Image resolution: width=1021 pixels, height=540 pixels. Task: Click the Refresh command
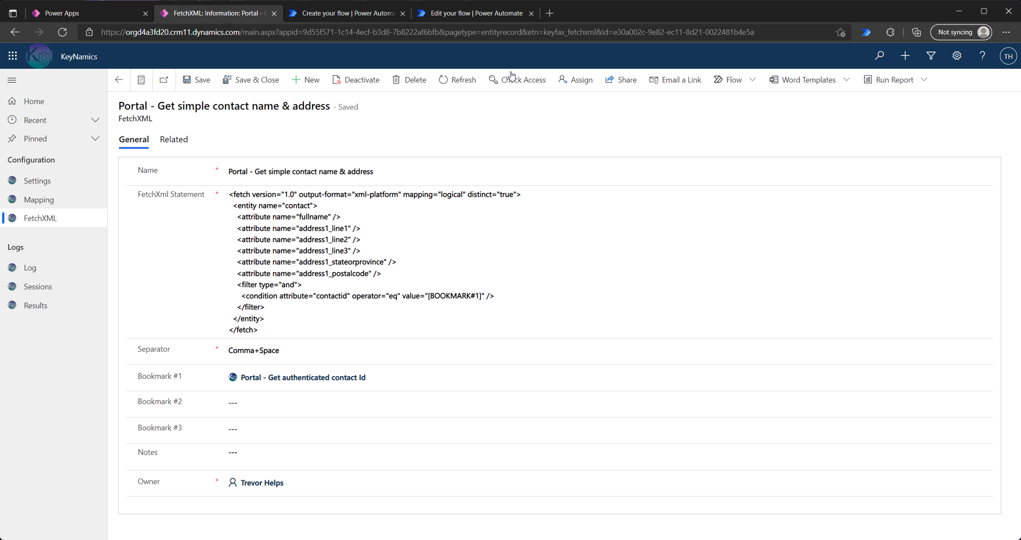457,80
